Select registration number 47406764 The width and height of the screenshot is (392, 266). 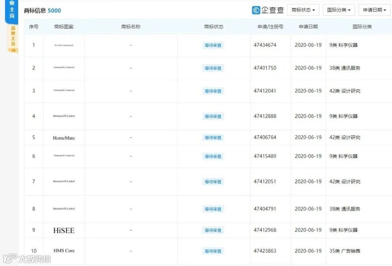click(265, 138)
